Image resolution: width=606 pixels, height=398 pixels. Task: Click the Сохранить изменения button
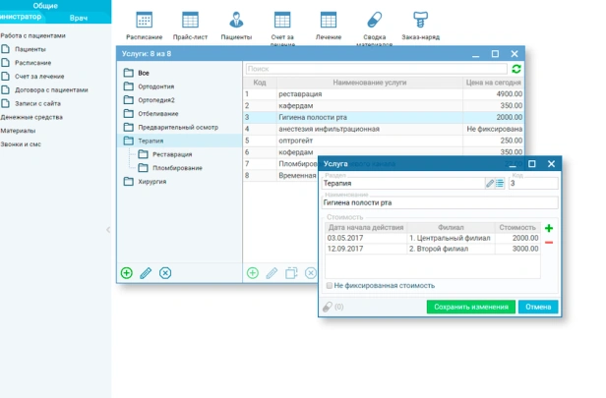click(x=470, y=308)
